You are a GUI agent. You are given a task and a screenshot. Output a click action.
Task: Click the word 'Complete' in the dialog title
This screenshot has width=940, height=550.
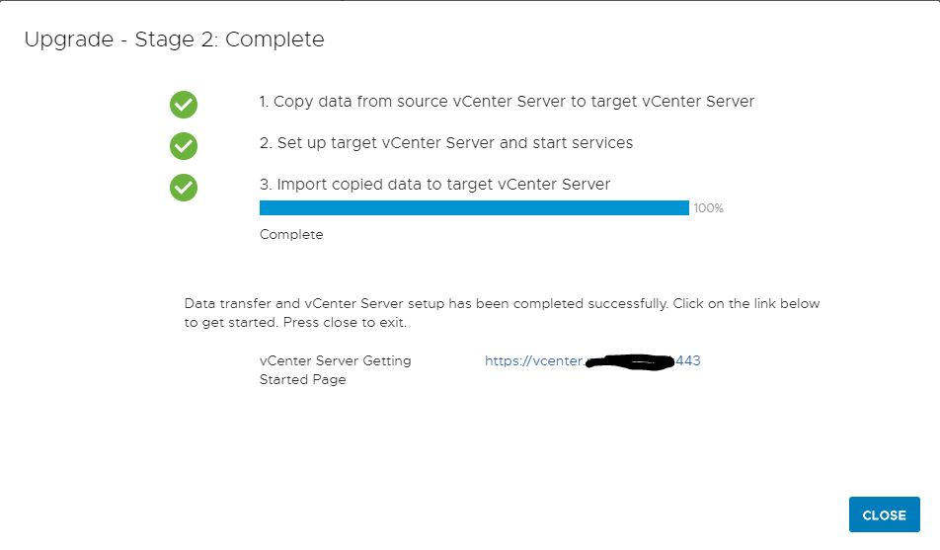pos(274,39)
